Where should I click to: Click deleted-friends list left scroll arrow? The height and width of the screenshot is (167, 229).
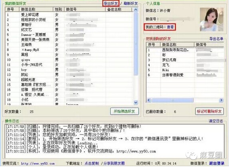149,100
